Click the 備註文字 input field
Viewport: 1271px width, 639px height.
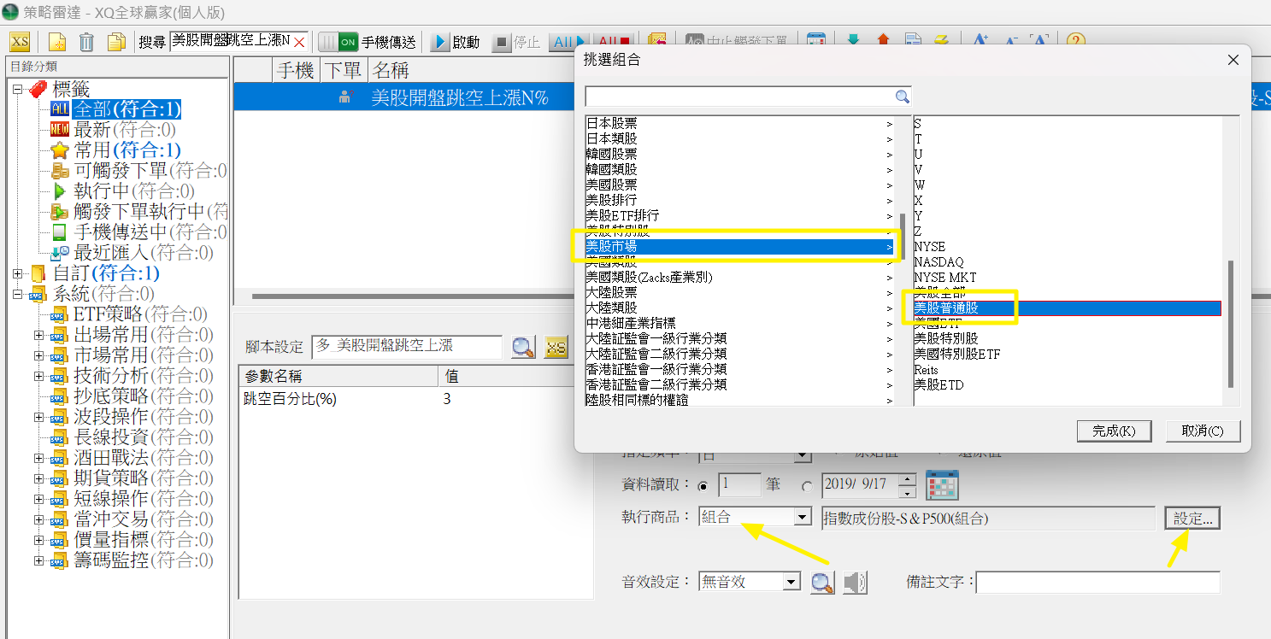pos(1097,582)
